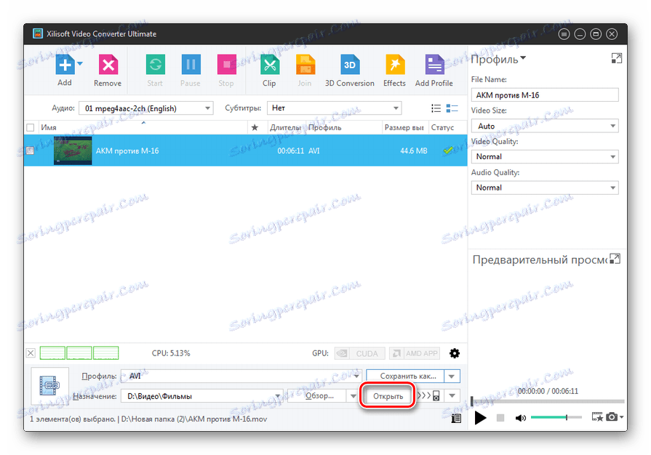Screen dimensions: 651x455
Task: Click the 00:06:11 duration cell
Action: pyautogui.click(x=291, y=151)
